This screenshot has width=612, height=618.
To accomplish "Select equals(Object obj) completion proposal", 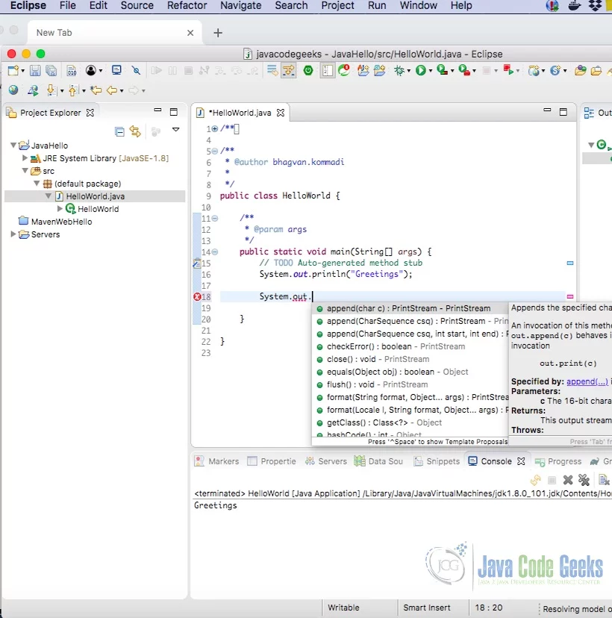I will pyautogui.click(x=410, y=372).
